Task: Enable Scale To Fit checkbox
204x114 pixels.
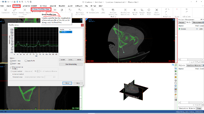Action: [x=26, y=61]
